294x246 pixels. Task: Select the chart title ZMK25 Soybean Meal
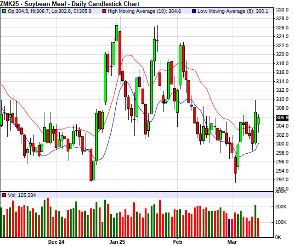click(70, 3)
